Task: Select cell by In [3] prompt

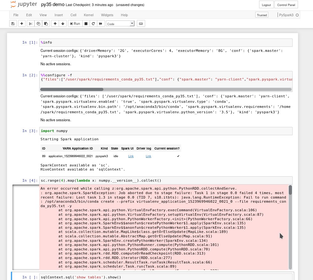Action: click(x=30, y=131)
